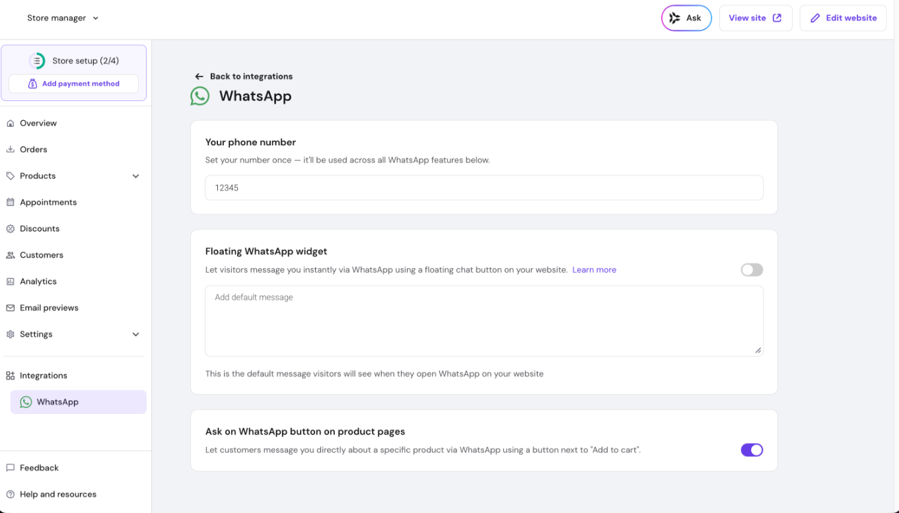899x513 pixels.
Task: Open Help and resources menu item
Action: 57,495
